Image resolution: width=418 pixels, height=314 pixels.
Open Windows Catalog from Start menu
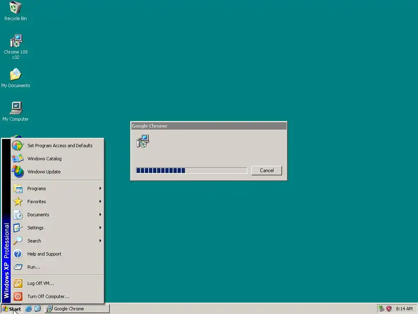pyautogui.click(x=57, y=159)
